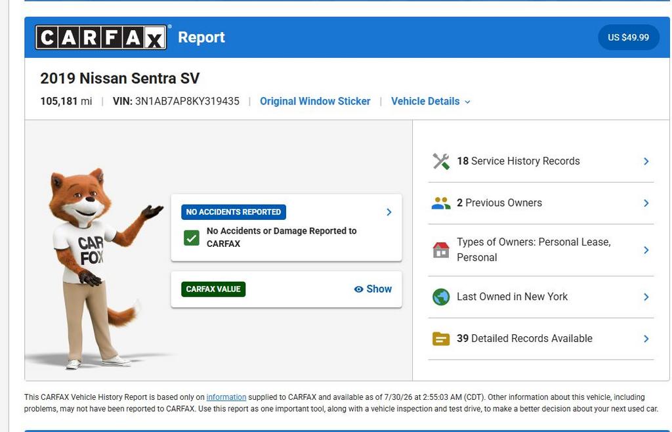Click the 2019 Nissan Sentra SV heading
Image resolution: width=672 pixels, height=432 pixels.
point(120,78)
